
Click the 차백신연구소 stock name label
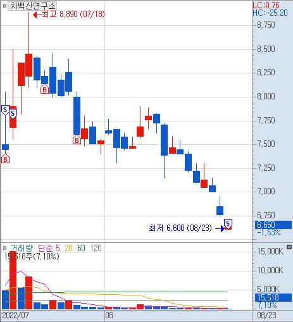pyautogui.click(x=32, y=6)
